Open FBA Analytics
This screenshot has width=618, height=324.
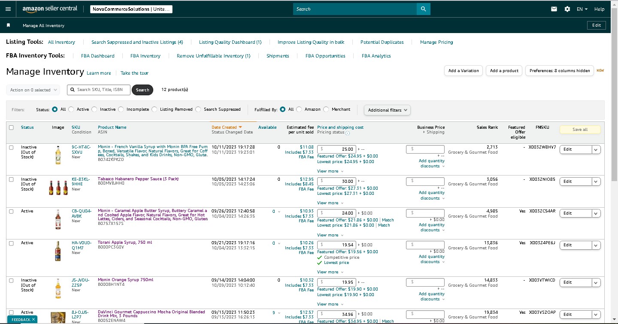[x=376, y=56]
